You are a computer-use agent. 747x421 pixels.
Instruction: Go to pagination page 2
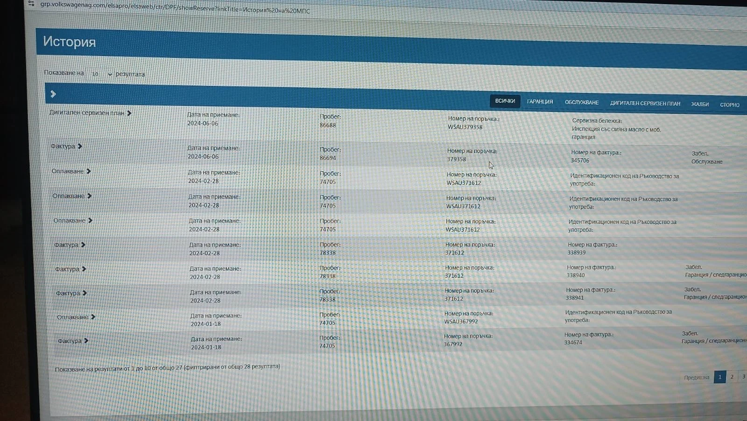point(732,377)
